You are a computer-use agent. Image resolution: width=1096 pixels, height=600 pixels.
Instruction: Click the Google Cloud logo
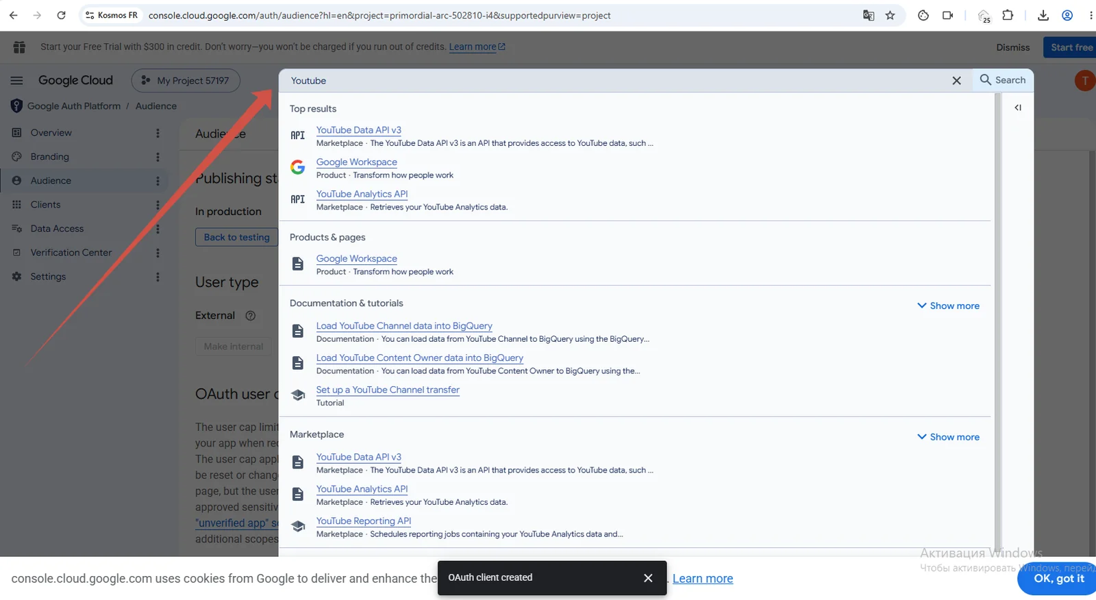75,80
